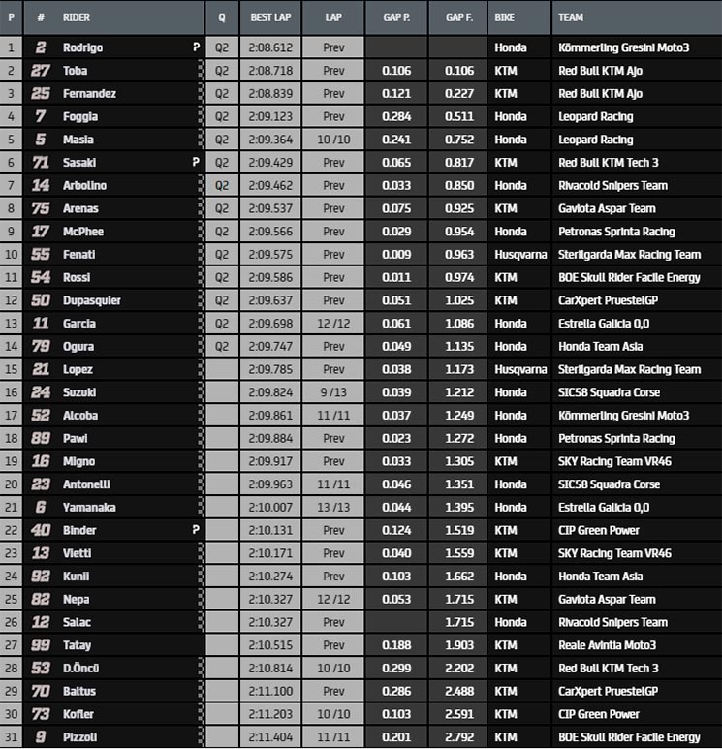
Task: Click the P position column header
Action: [x=11, y=17]
